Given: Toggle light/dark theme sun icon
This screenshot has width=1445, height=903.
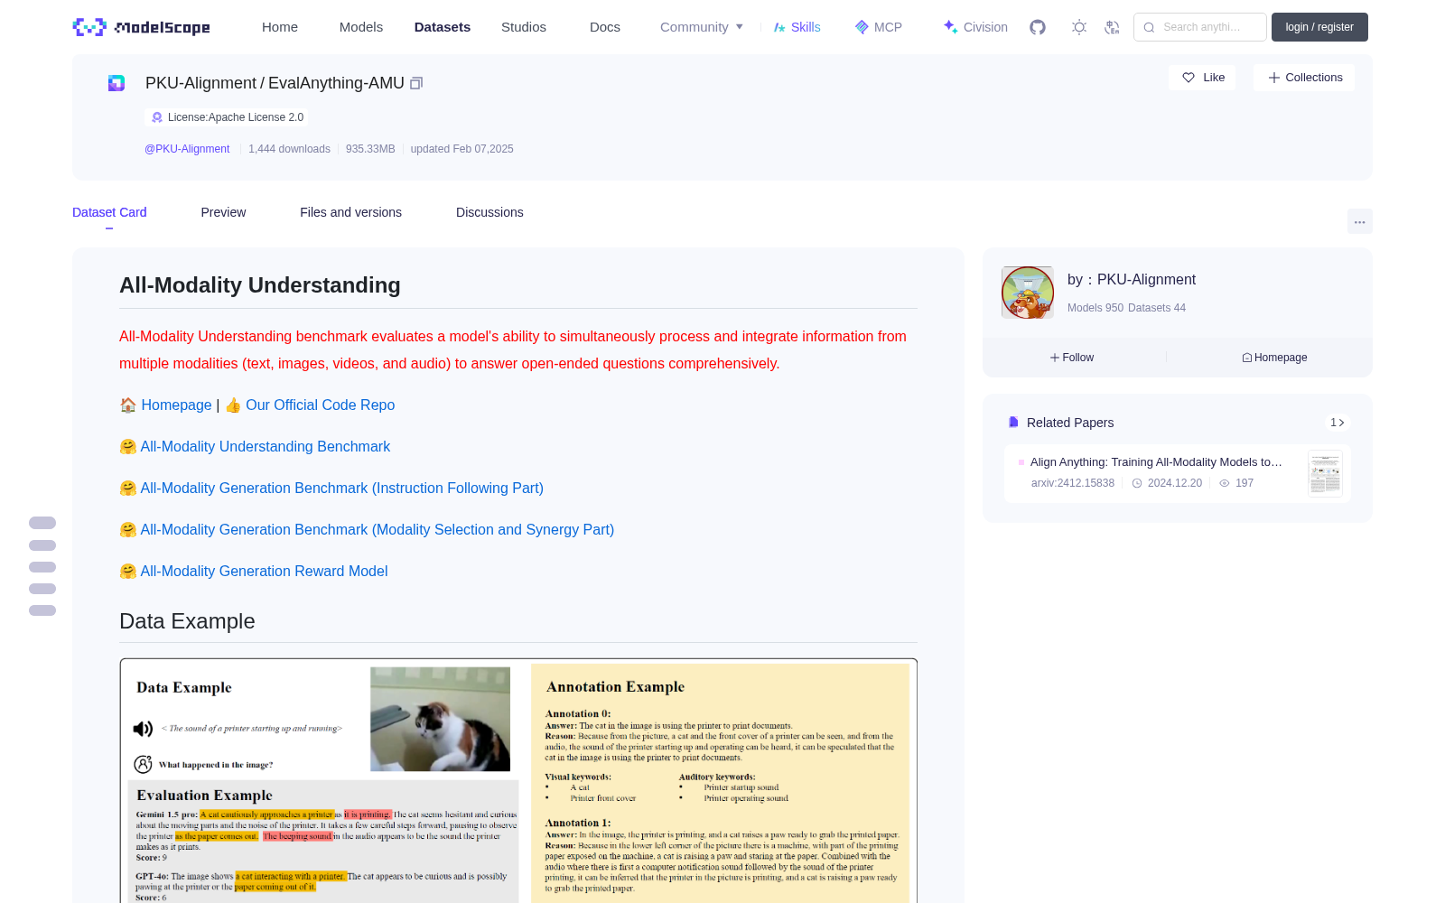Looking at the screenshot, I should [x=1079, y=27].
